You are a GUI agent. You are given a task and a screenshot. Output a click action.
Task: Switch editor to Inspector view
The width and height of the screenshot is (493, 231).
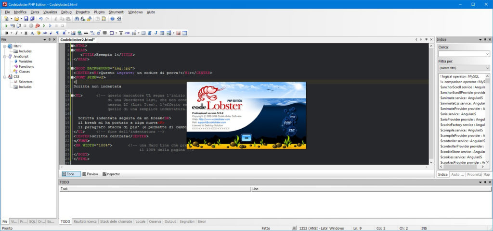[111, 174]
